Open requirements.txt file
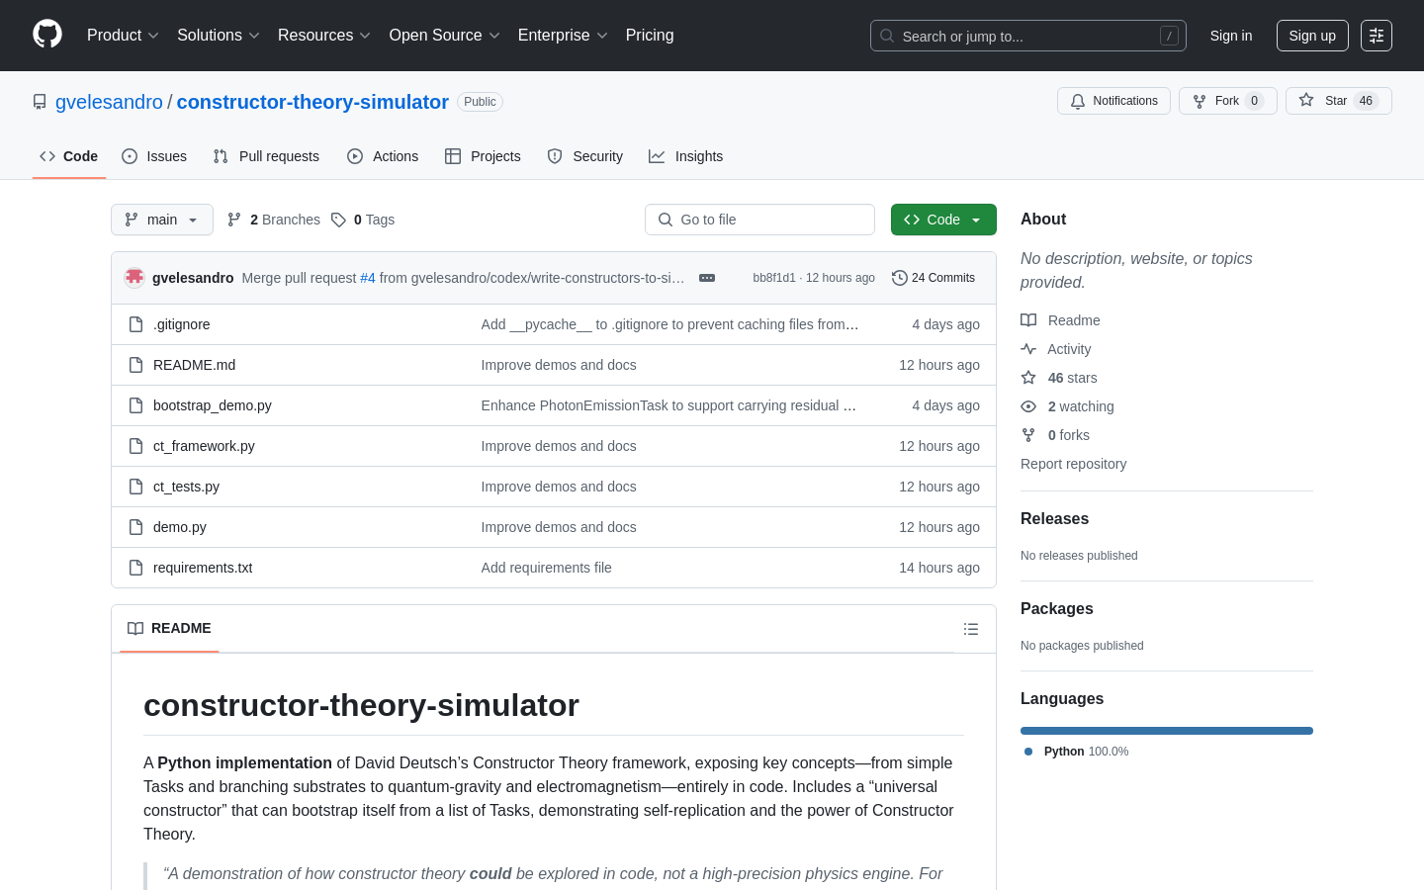The height and width of the screenshot is (890, 1424). tap(203, 568)
